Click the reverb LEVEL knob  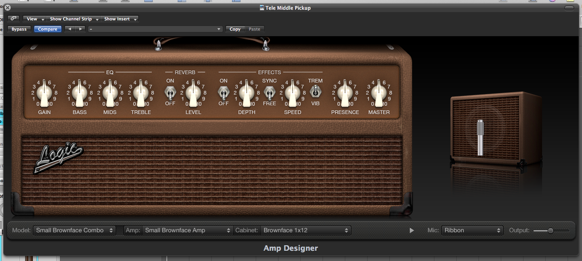click(194, 94)
